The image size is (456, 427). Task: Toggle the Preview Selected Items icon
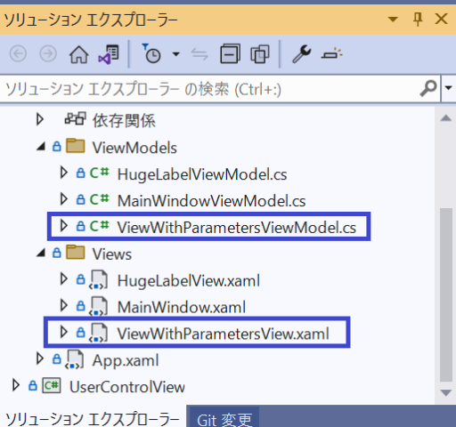332,54
